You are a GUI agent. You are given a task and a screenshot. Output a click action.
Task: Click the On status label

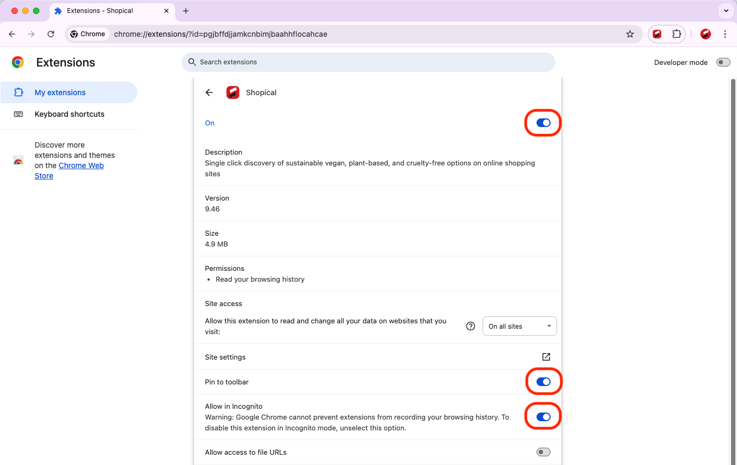coord(210,123)
